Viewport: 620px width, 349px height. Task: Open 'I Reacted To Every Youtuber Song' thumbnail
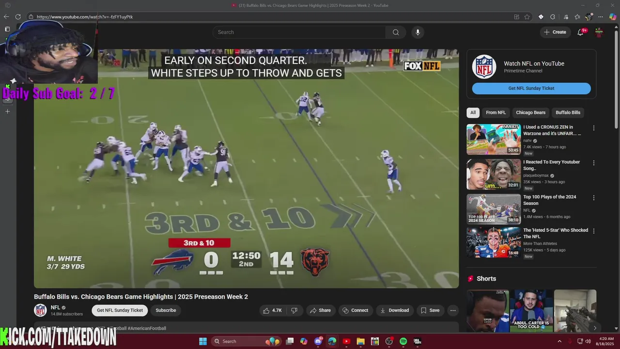pyautogui.click(x=494, y=174)
